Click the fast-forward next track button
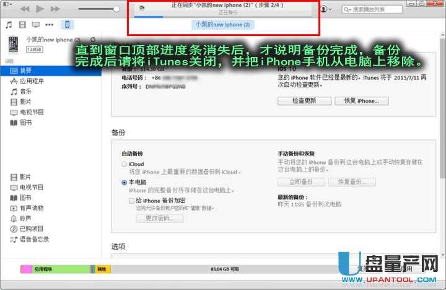446x290 pixels. click(x=55, y=9)
